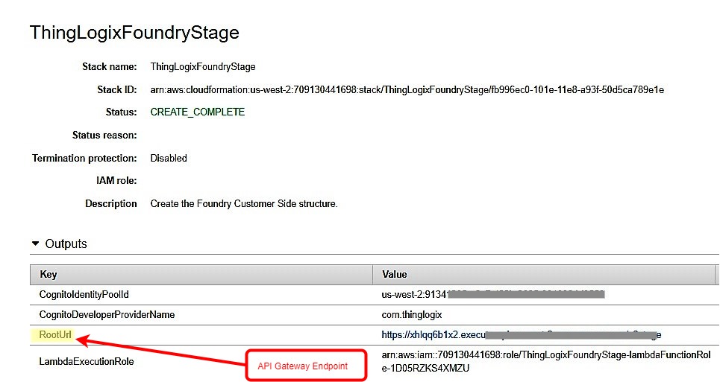The image size is (720, 382).
Task: Click the Stack name: label
Action: pos(109,67)
